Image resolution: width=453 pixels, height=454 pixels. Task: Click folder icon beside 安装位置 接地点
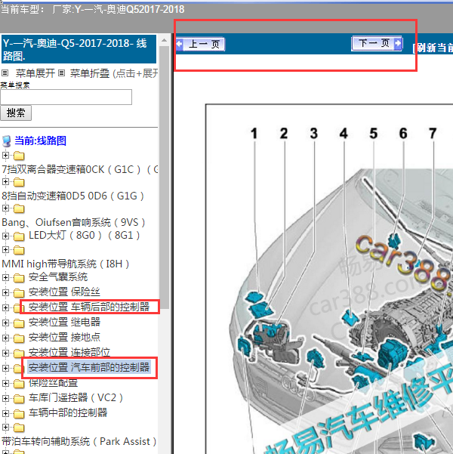pos(19,338)
